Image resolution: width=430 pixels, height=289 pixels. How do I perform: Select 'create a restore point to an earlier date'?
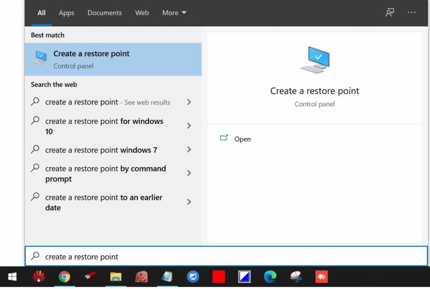click(x=113, y=202)
